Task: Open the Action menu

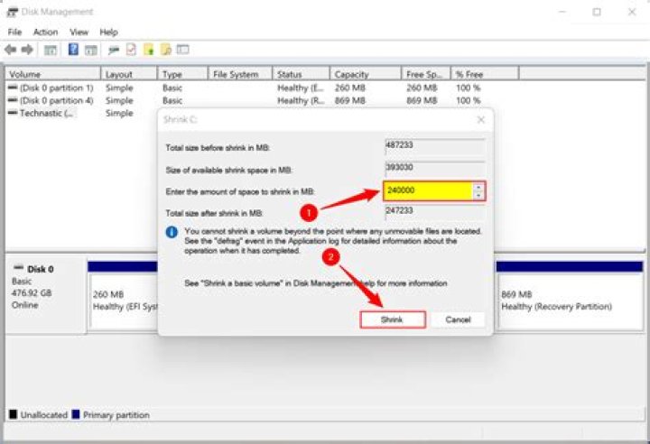Action: tap(45, 32)
